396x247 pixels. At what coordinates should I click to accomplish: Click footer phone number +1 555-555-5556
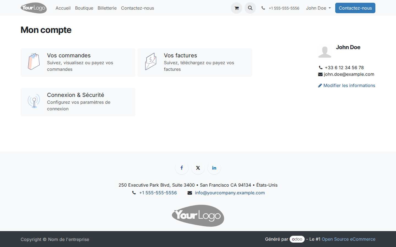point(158,193)
